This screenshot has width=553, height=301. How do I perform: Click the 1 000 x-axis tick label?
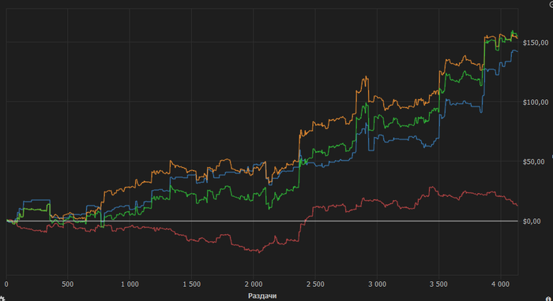pyautogui.click(x=130, y=284)
